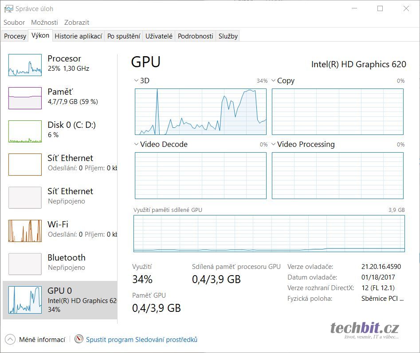This screenshot has width=420, height=353.
Task: Collapse details with the Méně informací arrow
Action: [x=10, y=340]
